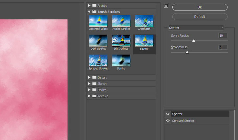
Task: Click the Smoothness value field
Action: 223,47
